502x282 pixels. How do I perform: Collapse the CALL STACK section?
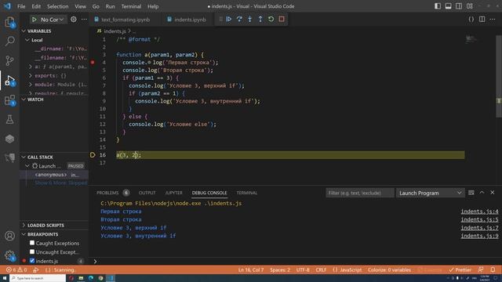(24, 157)
